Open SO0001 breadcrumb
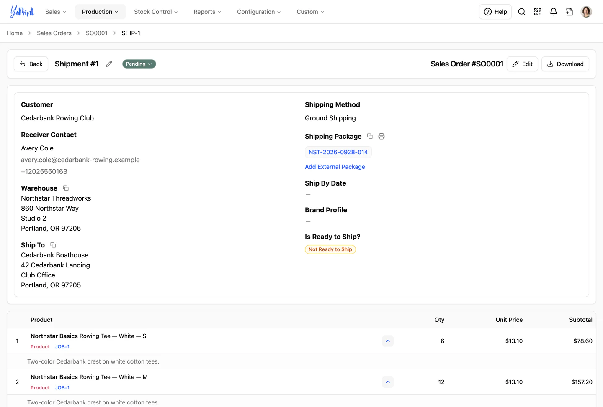603x407 pixels. [x=97, y=33]
